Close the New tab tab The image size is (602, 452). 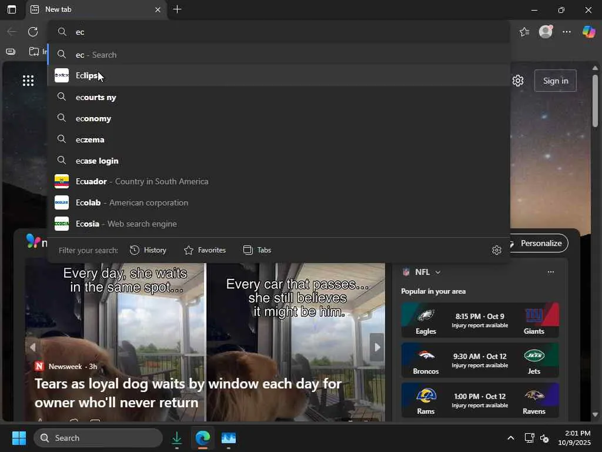tap(158, 9)
